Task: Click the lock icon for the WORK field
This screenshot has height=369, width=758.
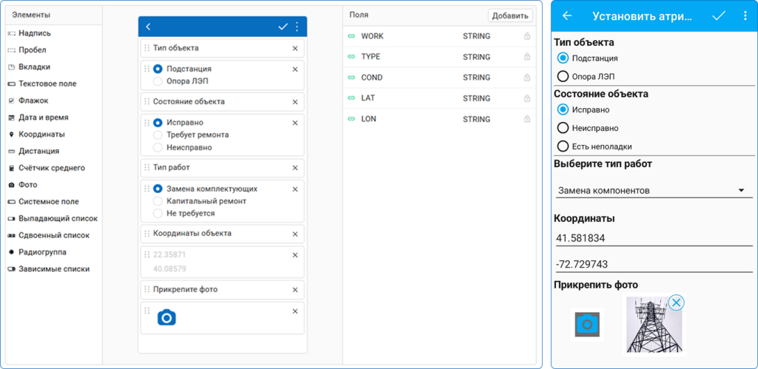Action: (527, 36)
